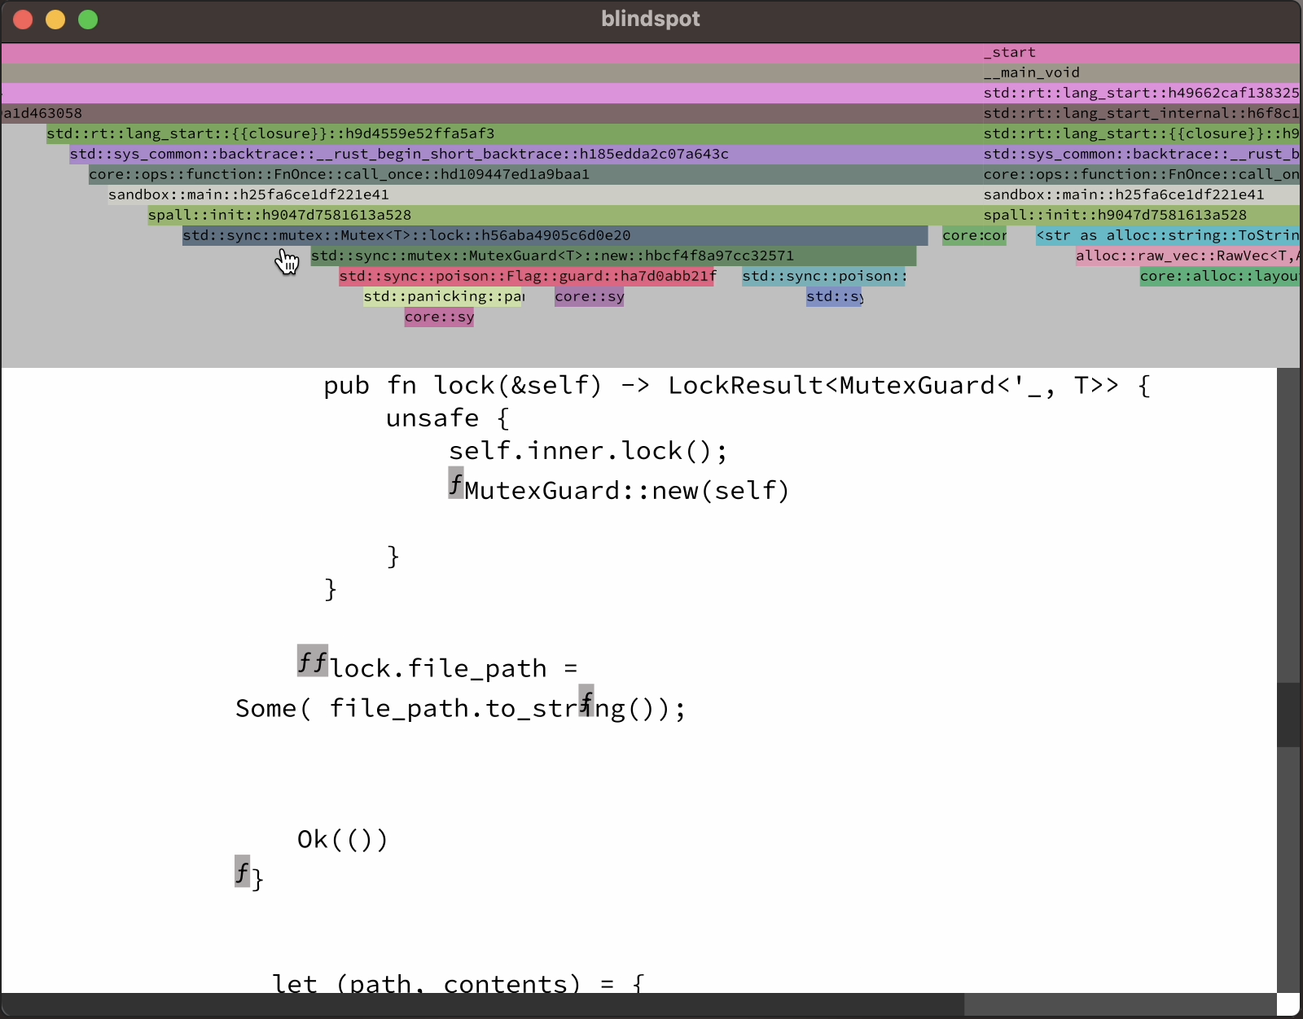Click the std::panicking light green bar
This screenshot has height=1019, width=1303.
click(x=443, y=297)
